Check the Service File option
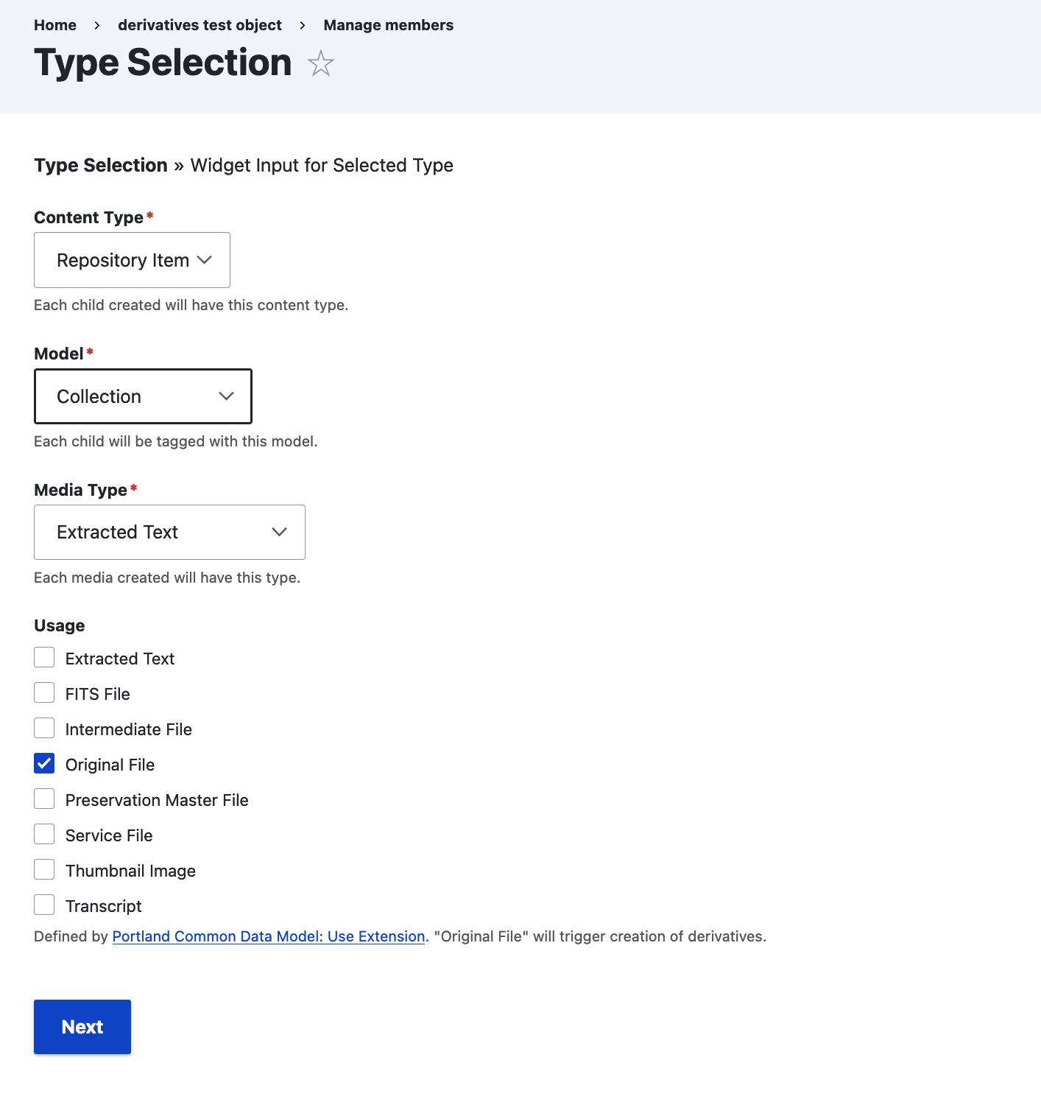The height and width of the screenshot is (1105, 1041). tap(44, 834)
